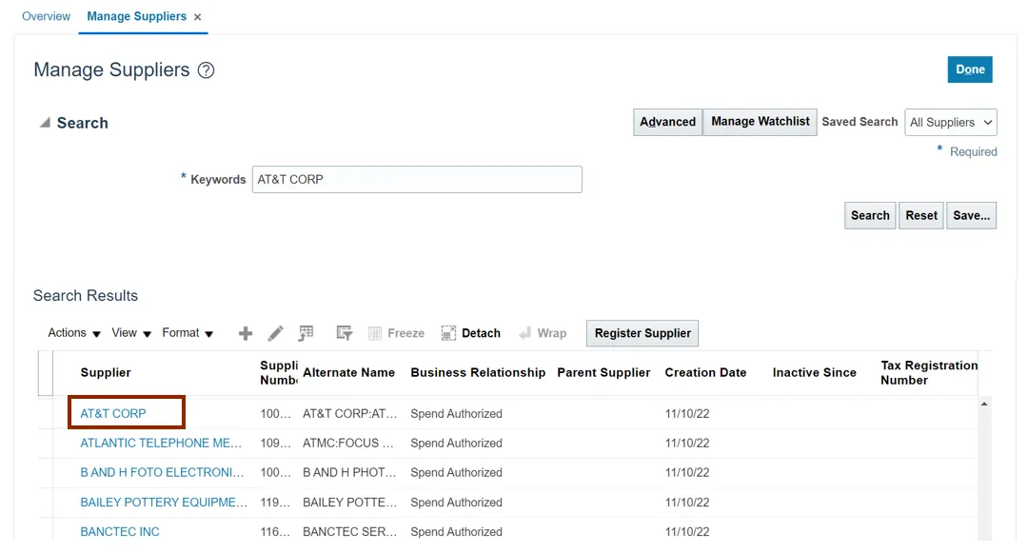Click the Done button
Viewport: 1028px width, 553px height.
[970, 69]
